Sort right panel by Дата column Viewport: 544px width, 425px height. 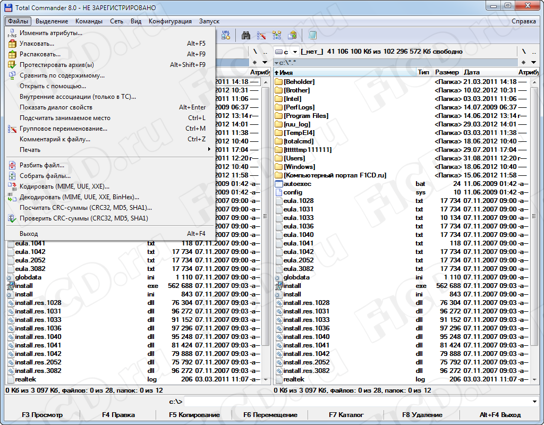coord(489,72)
